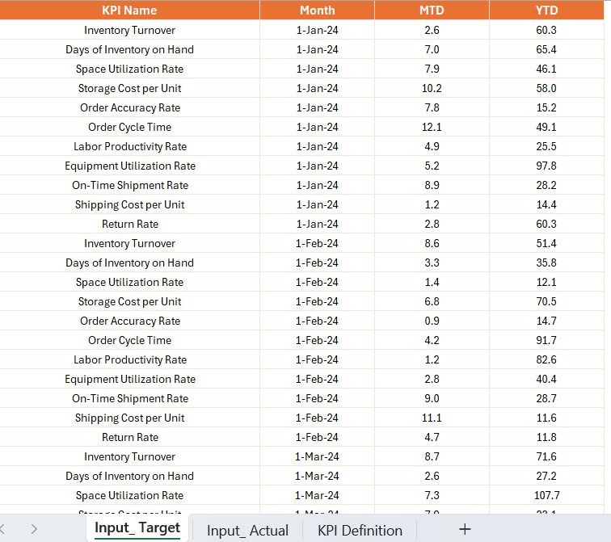Select Labor Productivity Rate February cell

(129, 359)
